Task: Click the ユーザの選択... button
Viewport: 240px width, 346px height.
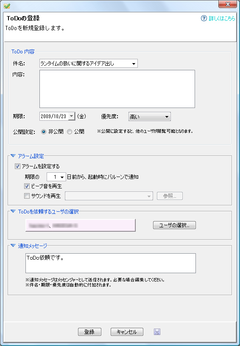Action: point(174,225)
